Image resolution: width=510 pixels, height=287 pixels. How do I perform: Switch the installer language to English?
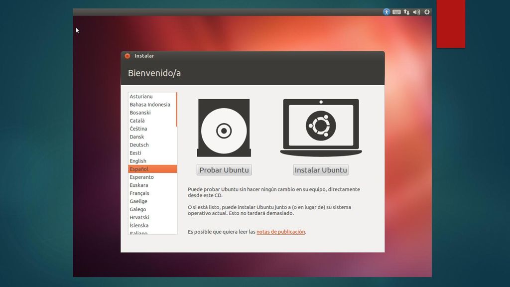click(x=152, y=161)
